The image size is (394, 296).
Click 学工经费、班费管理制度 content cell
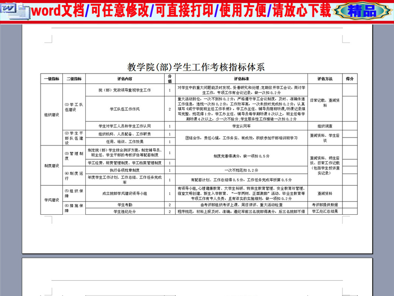click(x=125, y=163)
